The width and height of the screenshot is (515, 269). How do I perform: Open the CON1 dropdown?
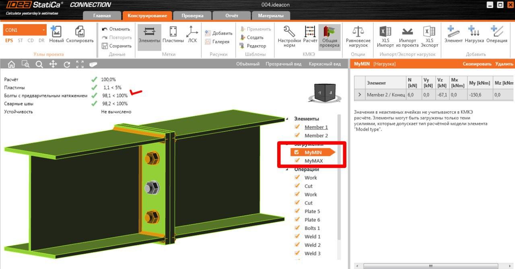(x=43, y=30)
